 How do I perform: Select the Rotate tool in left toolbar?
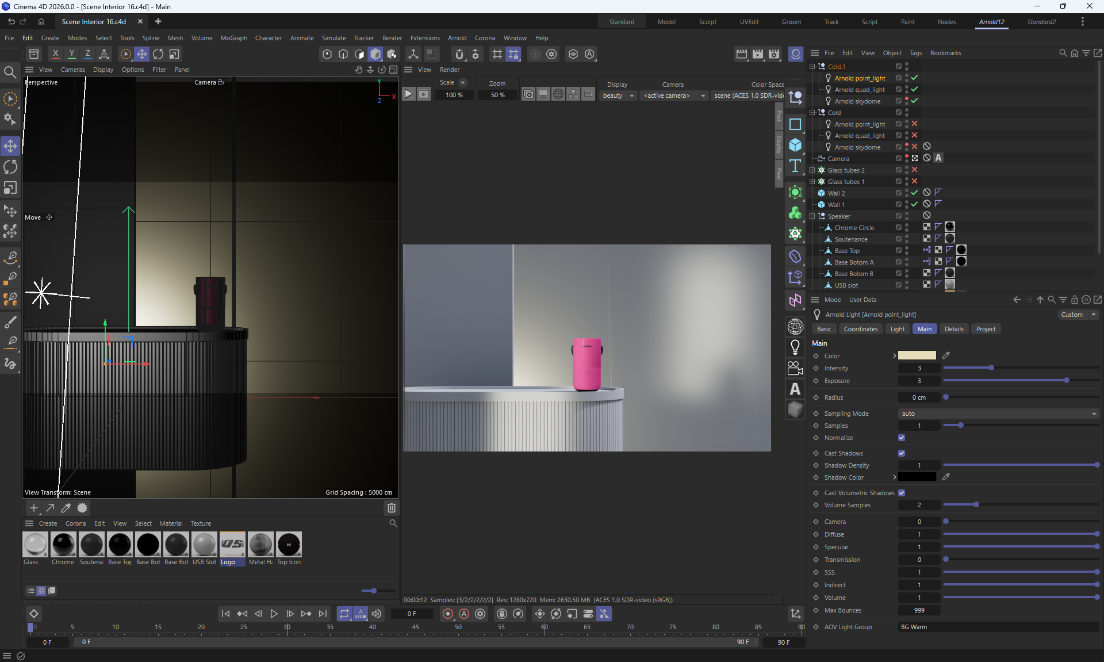click(x=10, y=167)
